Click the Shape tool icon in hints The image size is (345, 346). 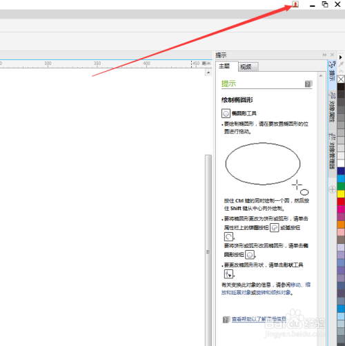coord(228,274)
